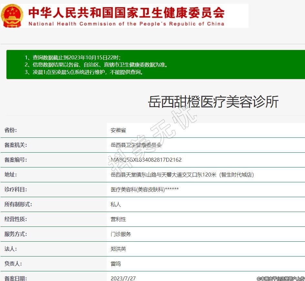Select the service mode value 门诊服务
The width and height of the screenshot is (305, 281).
tap(121, 234)
